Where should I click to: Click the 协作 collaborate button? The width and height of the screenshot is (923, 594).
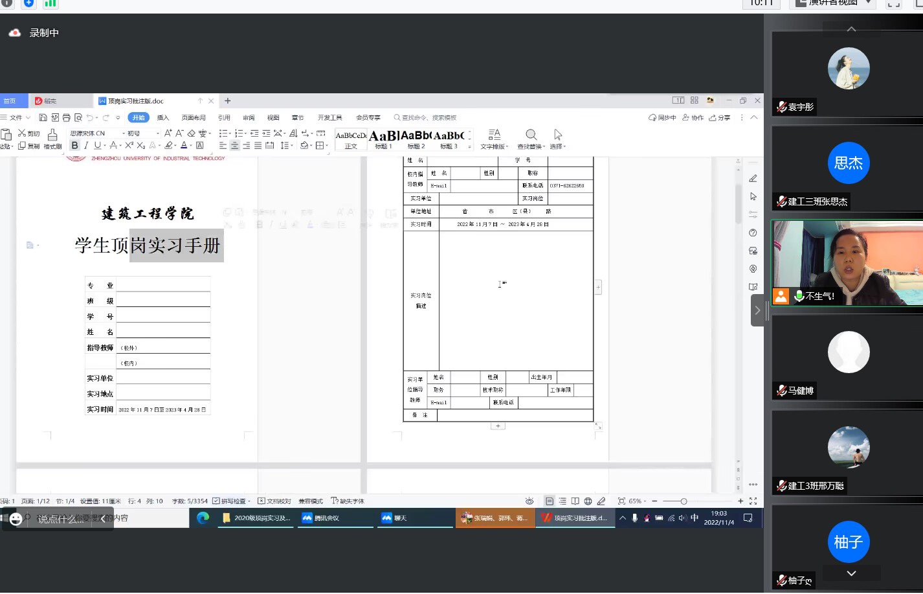693,118
